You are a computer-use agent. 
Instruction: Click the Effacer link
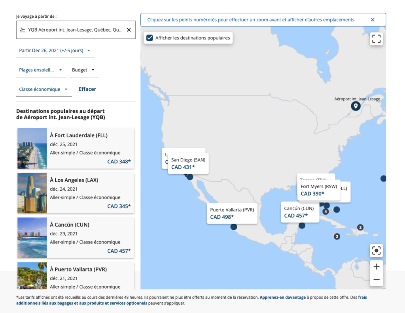tap(87, 89)
